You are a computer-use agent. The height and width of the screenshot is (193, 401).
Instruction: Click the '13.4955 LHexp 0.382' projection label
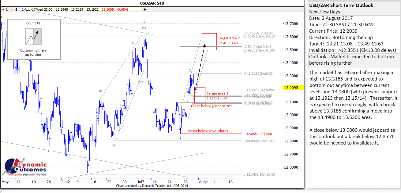coord(259,50)
